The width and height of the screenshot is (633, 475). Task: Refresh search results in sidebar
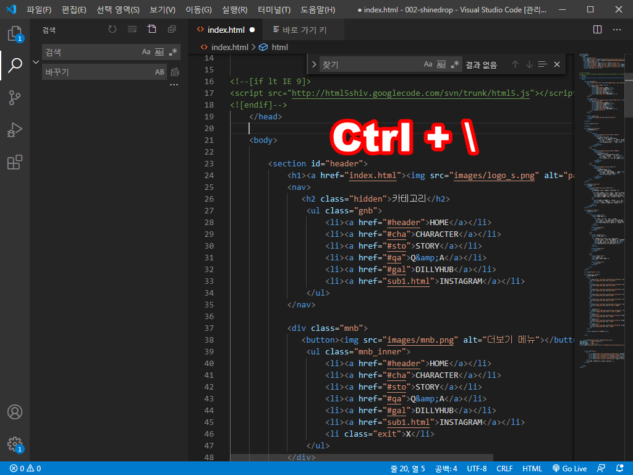[x=113, y=30]
